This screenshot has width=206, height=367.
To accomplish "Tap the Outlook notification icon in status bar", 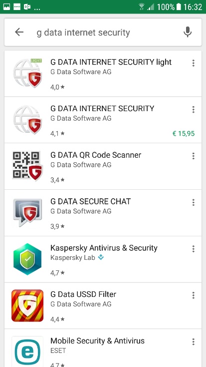I will pyautogui.click(x=27, y=7).
